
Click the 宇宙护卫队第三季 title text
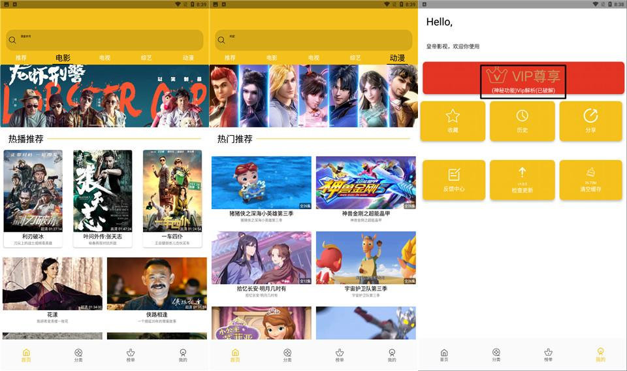(x=366, y=289)
